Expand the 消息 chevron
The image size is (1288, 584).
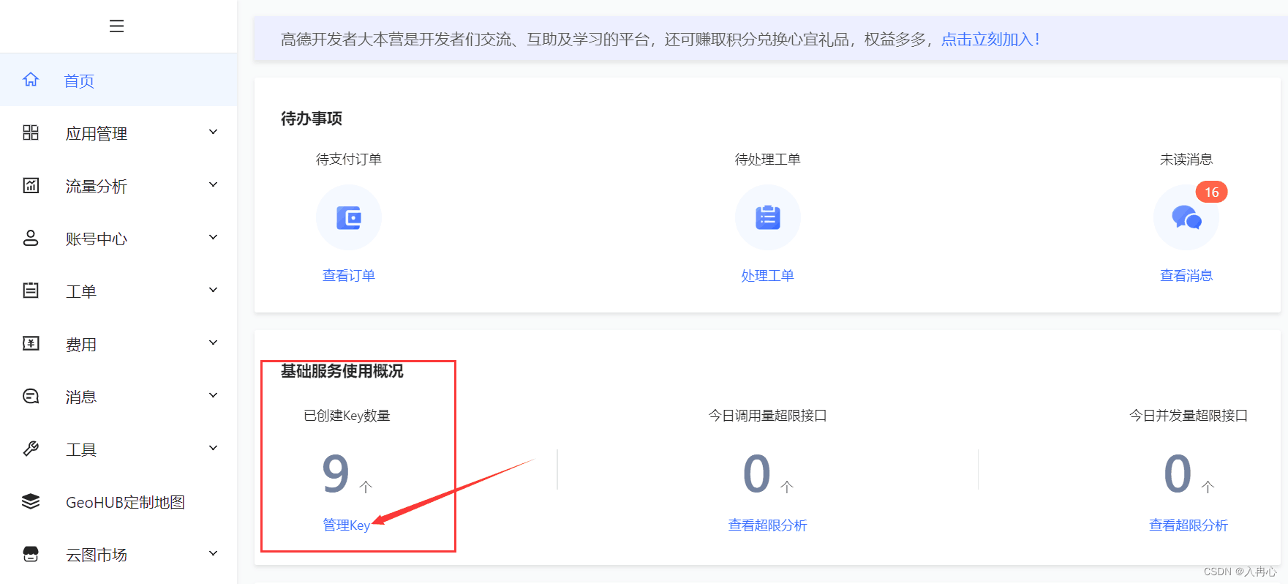214,395
